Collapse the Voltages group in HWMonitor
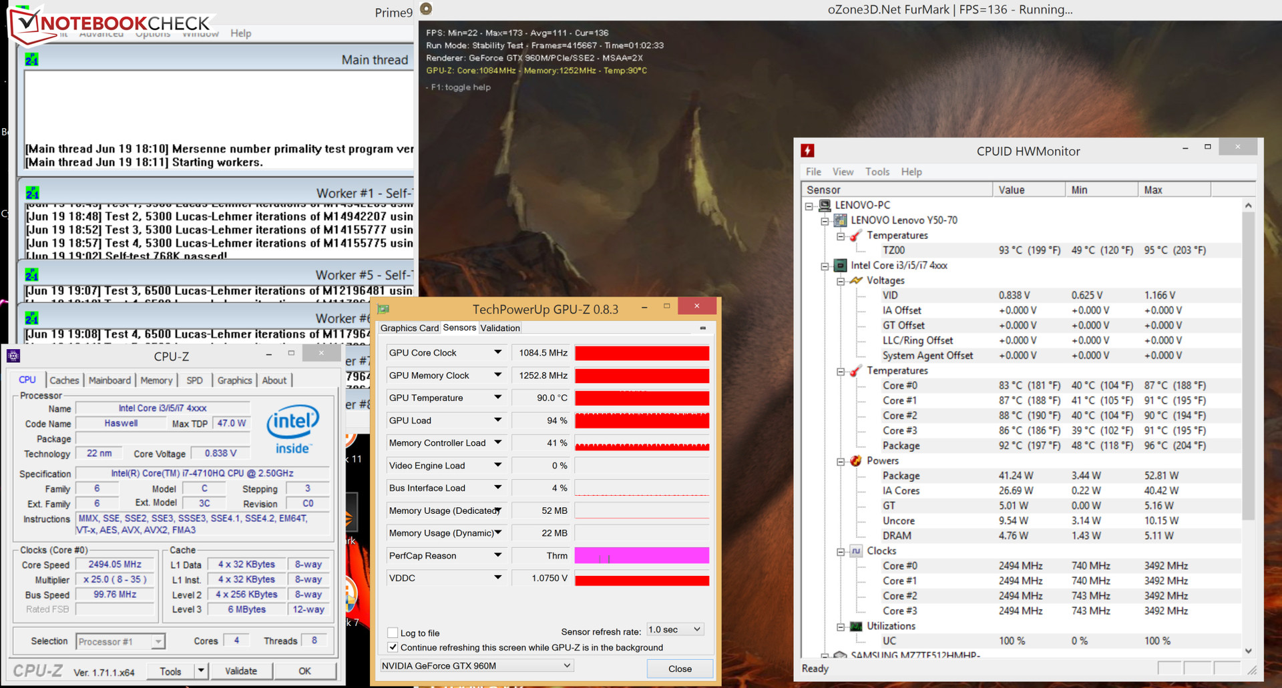Viewport: 1282px width, 688px height. (x=841, y=281)
